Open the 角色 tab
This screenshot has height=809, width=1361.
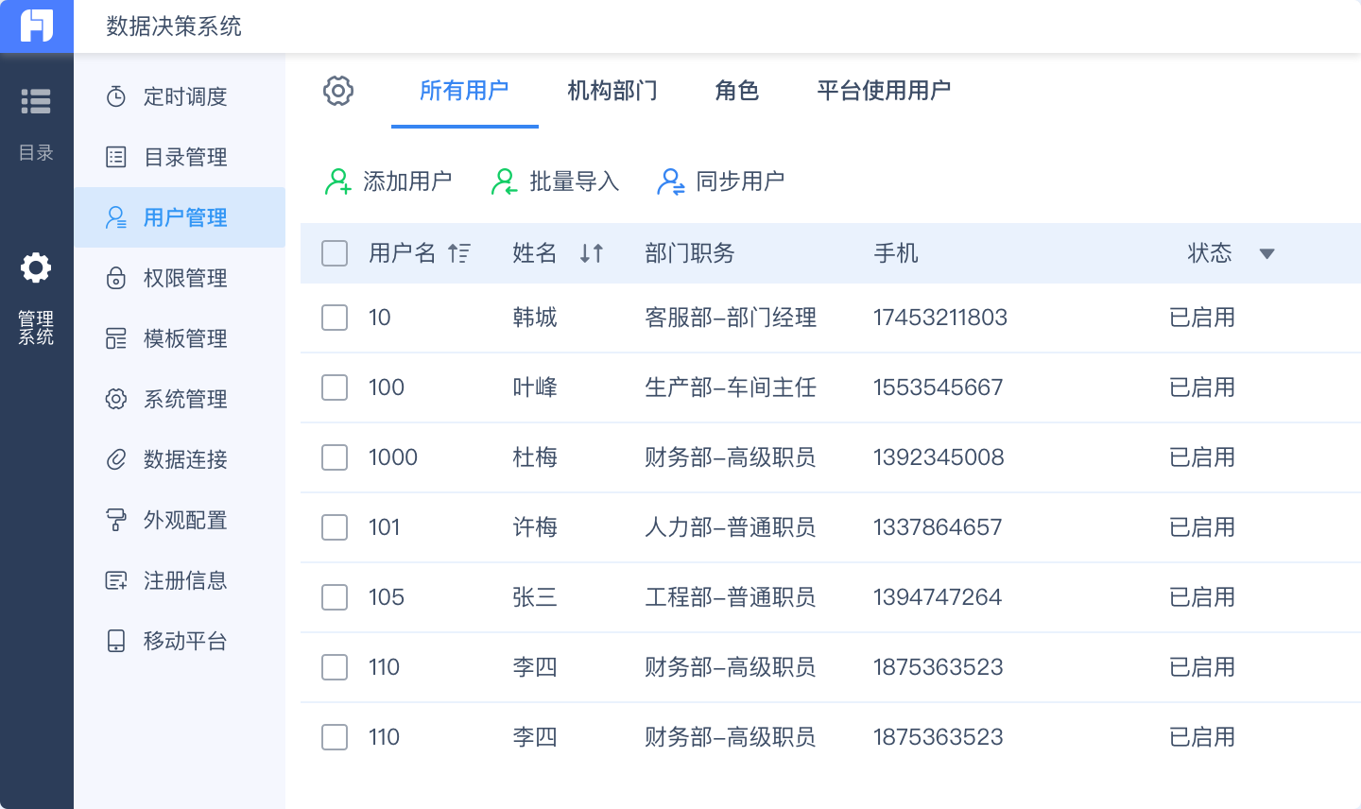(736, 91)
